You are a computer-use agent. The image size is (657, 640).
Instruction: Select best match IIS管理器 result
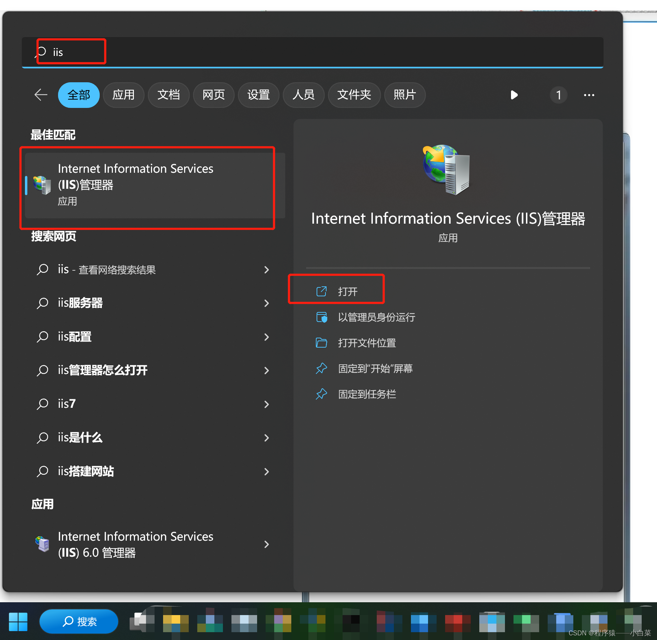tap(155, 185)
